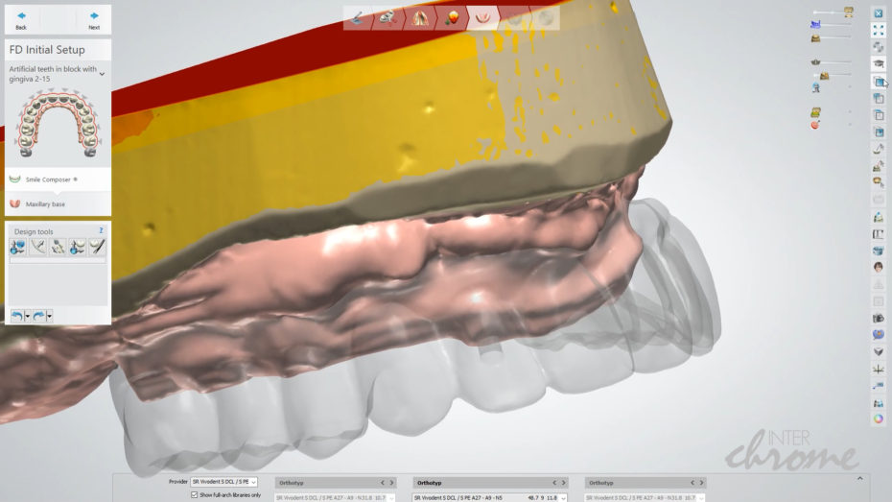
Task: Open the redo history dropdown arrow
Action: pyautogui.click(x=50, y=316)
